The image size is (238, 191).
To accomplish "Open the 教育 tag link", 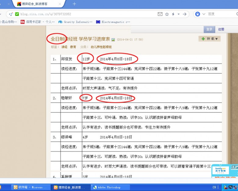I will coord(73,47).
